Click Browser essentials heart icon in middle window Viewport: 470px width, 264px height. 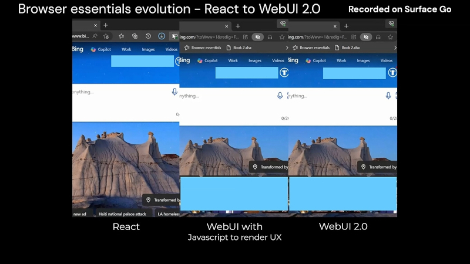pos(283,23)
